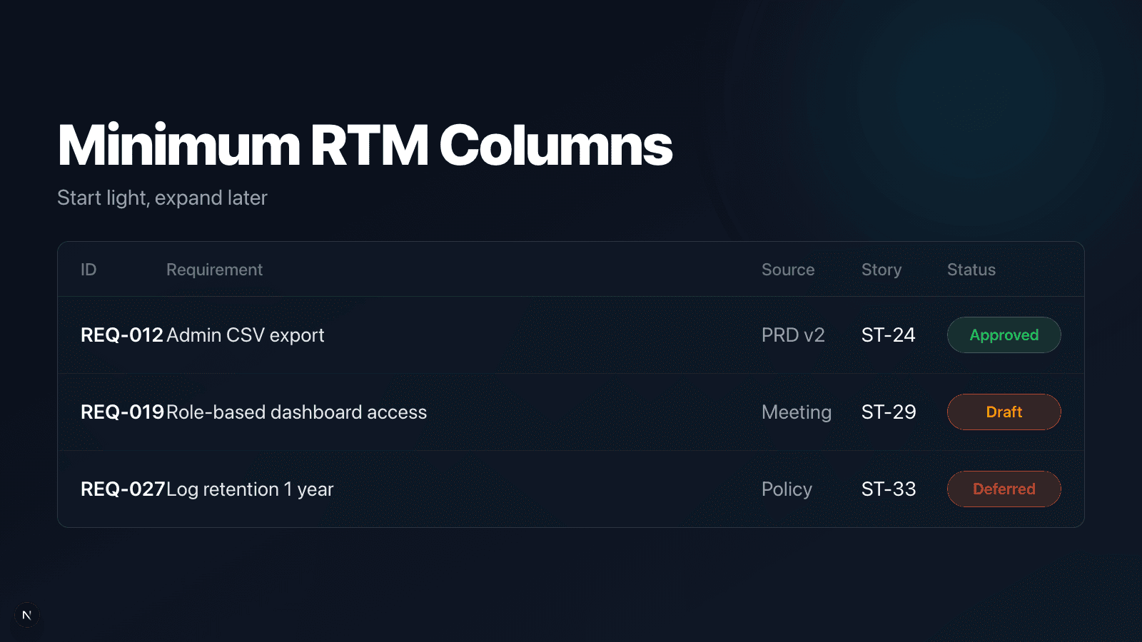Click the ST-24 story reference
Image resolution: width=1142 pixels, height=642 pixels.
(x=889, y=335)
